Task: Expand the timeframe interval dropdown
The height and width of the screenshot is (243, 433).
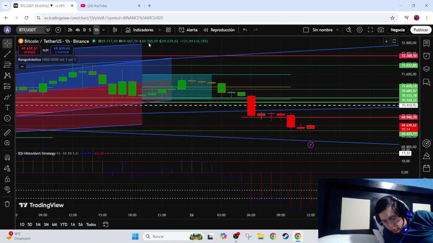Action: (x=104, y=30)
